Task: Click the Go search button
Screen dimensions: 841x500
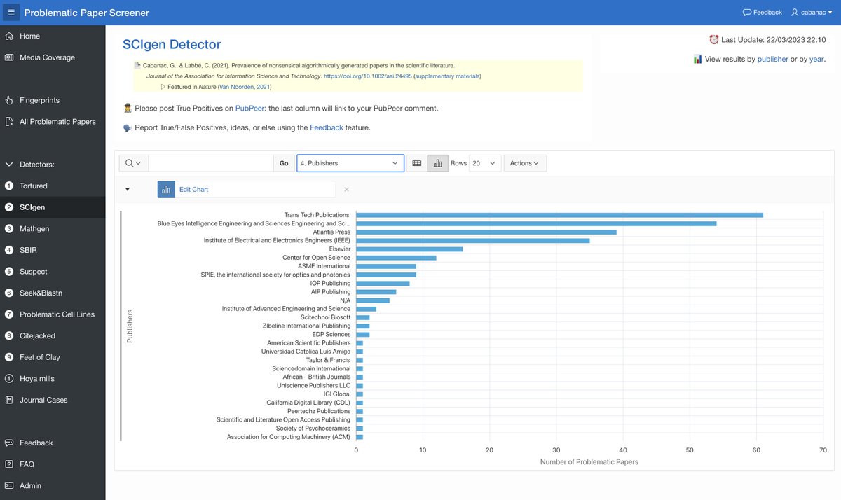Action: (x=284, y=163)
